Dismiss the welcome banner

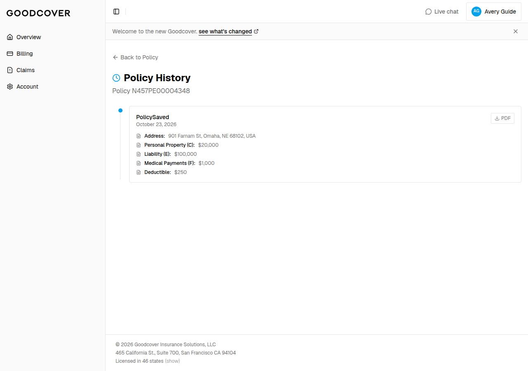[516, 31]
